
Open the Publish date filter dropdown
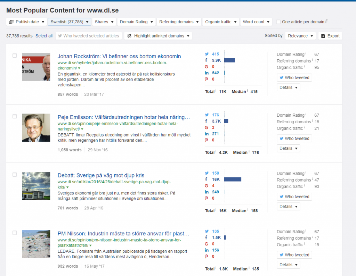point(27,22)
